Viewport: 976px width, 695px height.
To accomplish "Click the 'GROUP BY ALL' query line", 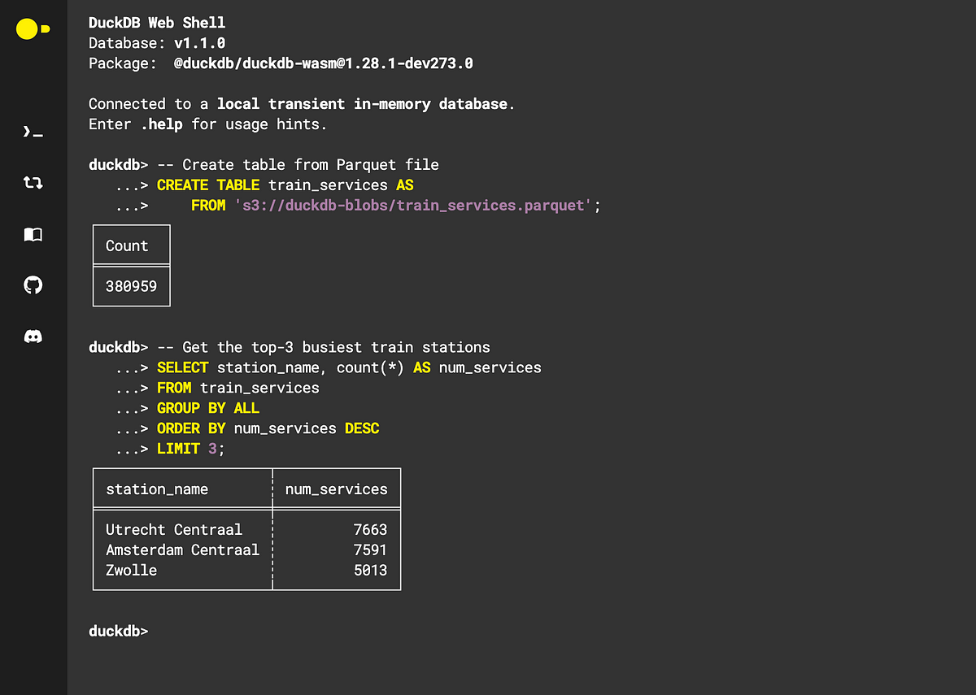I will point(208,408).
